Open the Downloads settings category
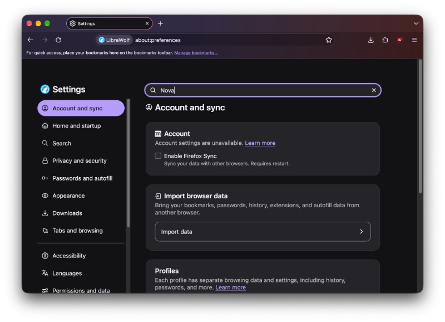The image size is (445, 322). 81,213
